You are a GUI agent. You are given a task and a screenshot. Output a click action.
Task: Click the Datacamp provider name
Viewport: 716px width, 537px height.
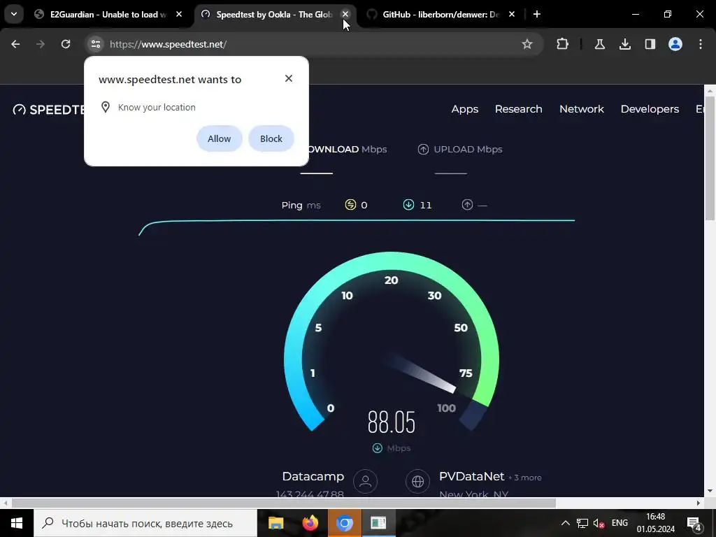click(313, 476)
